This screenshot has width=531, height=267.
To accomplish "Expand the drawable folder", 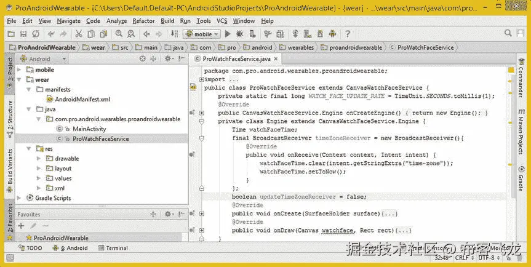I will (x=39, y=158).
